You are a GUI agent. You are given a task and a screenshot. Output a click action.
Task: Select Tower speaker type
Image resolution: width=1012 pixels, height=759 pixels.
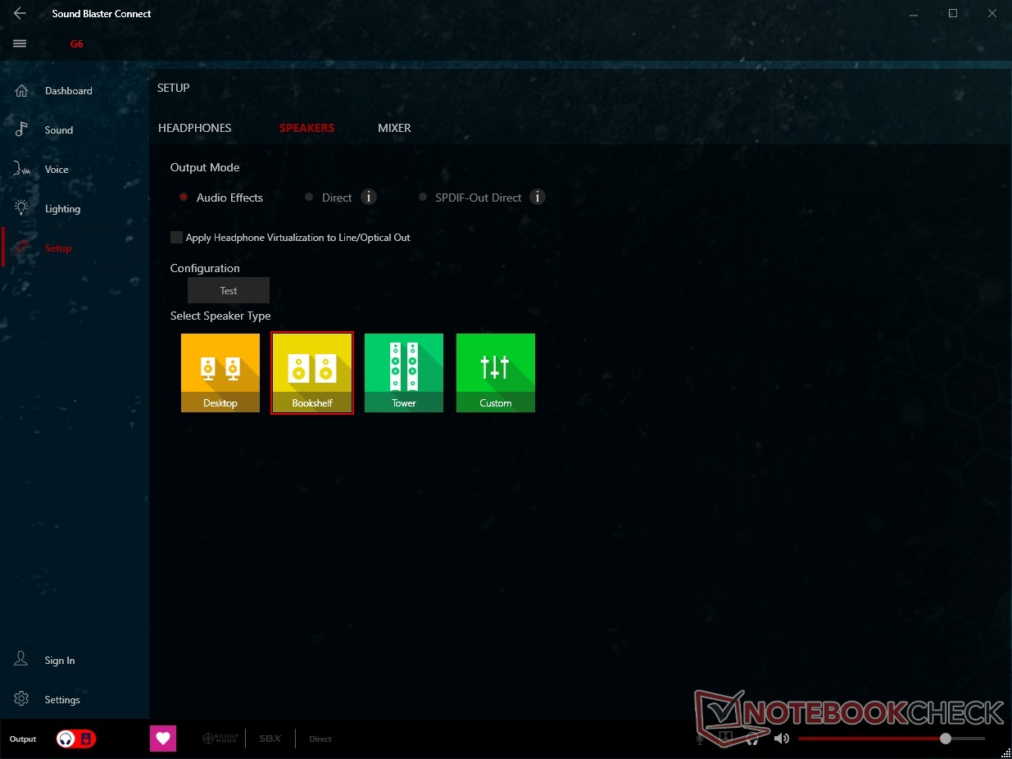coord(404,373)
